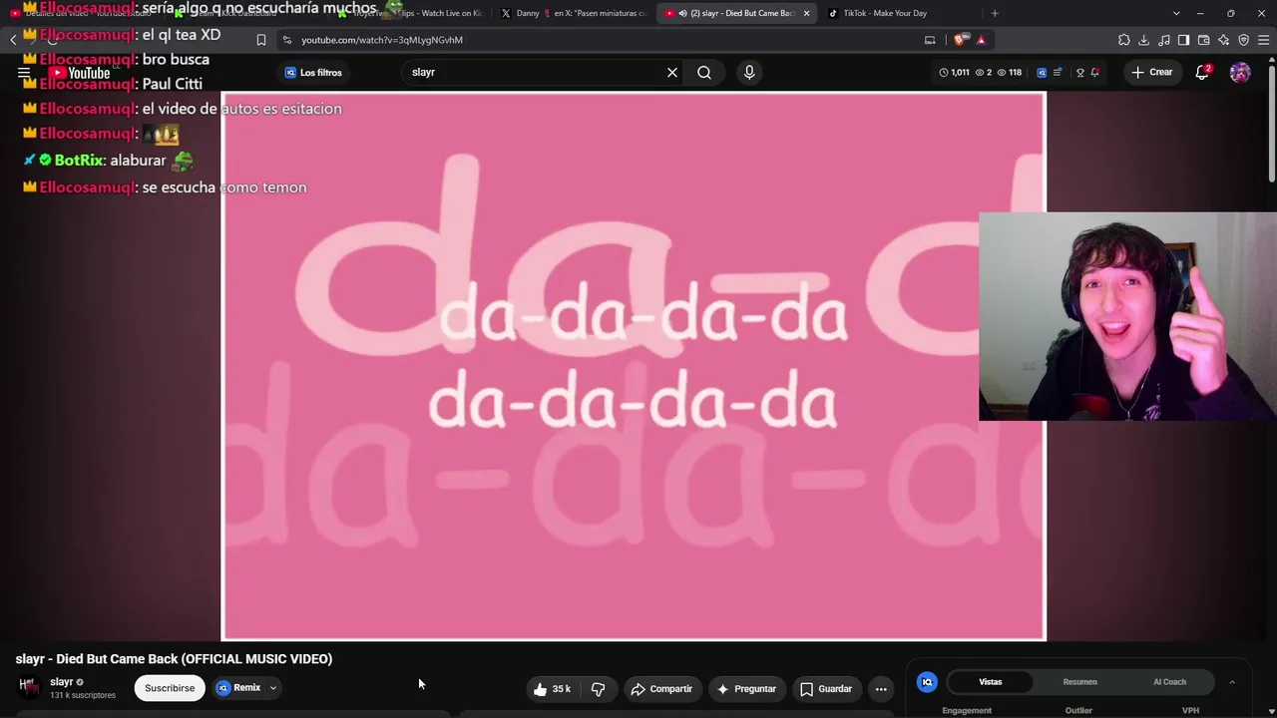
Task: Open the browser extensions puzzle icon
Action: coord(1124,40)
